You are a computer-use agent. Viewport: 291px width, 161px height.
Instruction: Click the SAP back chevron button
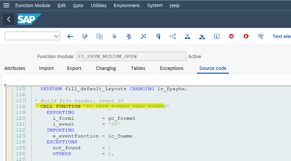8,19
